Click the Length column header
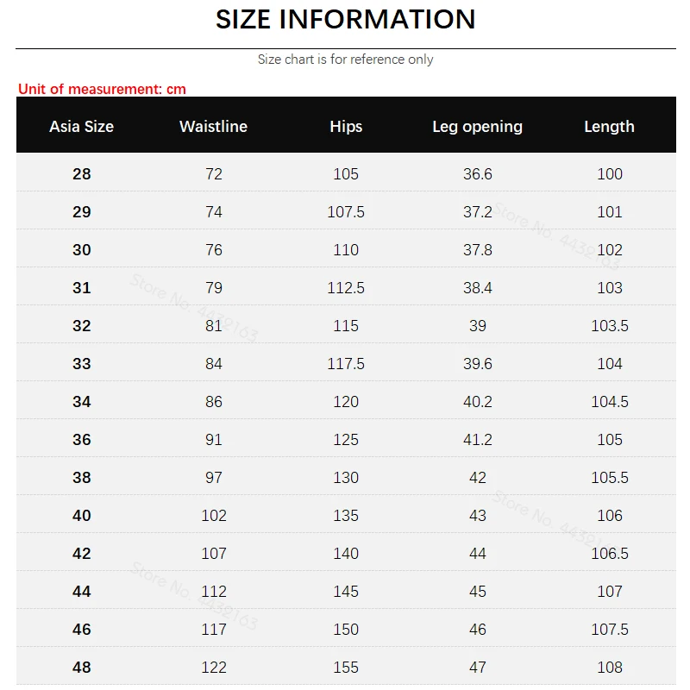This screenshot has height=690, width=690. (x=610, y=127)
